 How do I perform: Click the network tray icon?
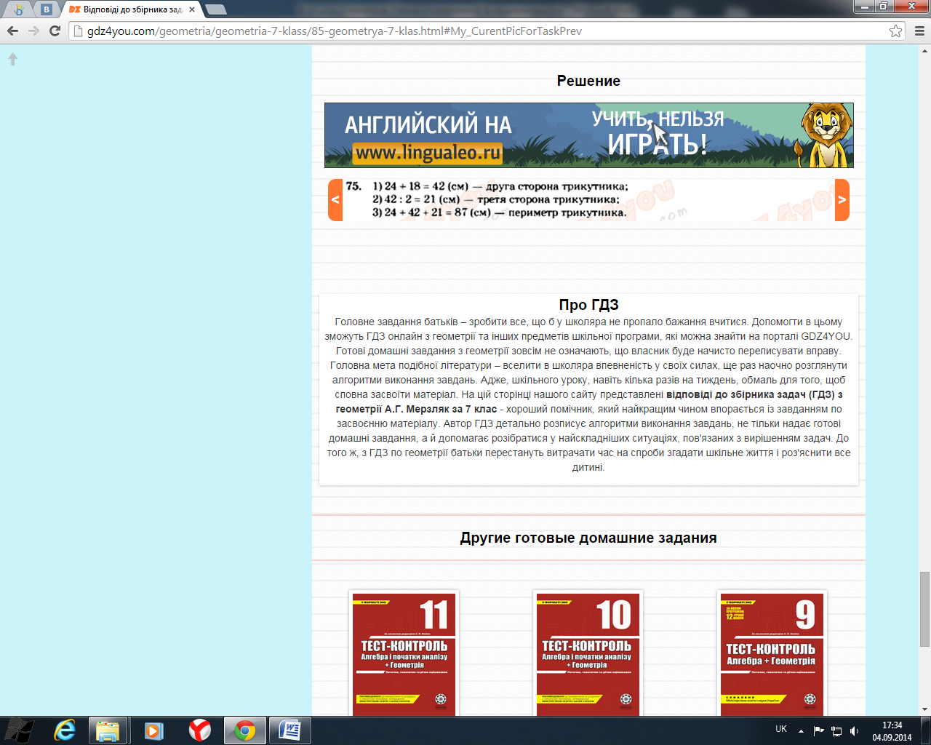[x=836, y=730]
